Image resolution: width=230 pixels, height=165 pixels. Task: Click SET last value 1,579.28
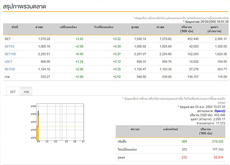tap(44, 39)
